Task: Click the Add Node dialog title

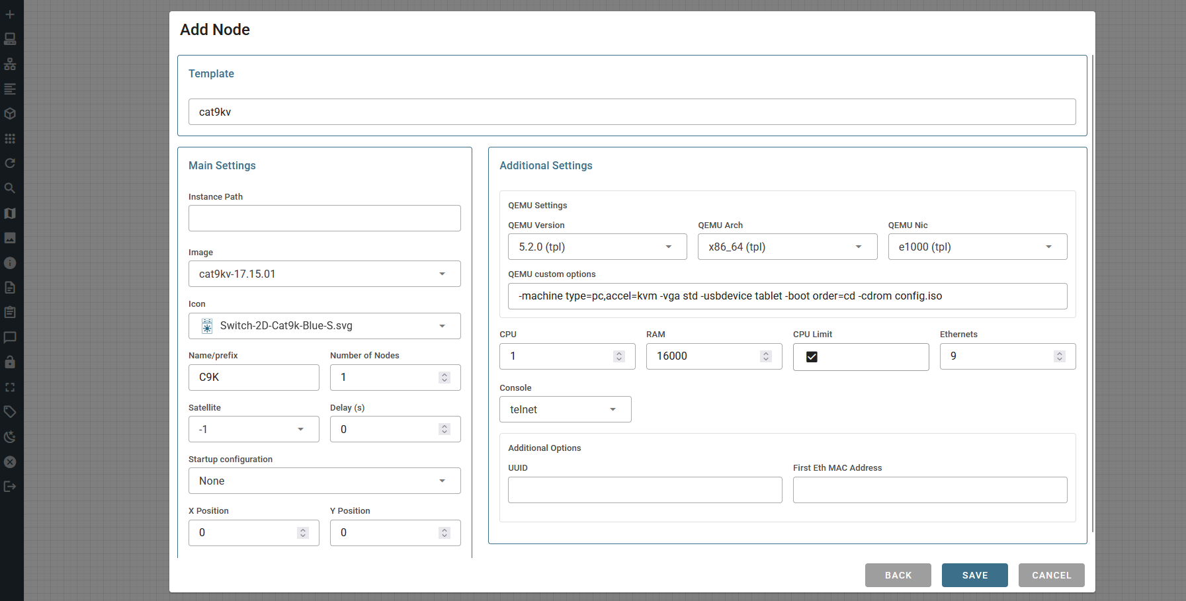Action: 215,30
